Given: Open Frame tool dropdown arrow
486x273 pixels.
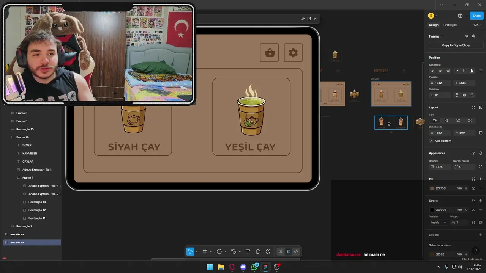Looking at the screenshot, I should coord(211,252).
